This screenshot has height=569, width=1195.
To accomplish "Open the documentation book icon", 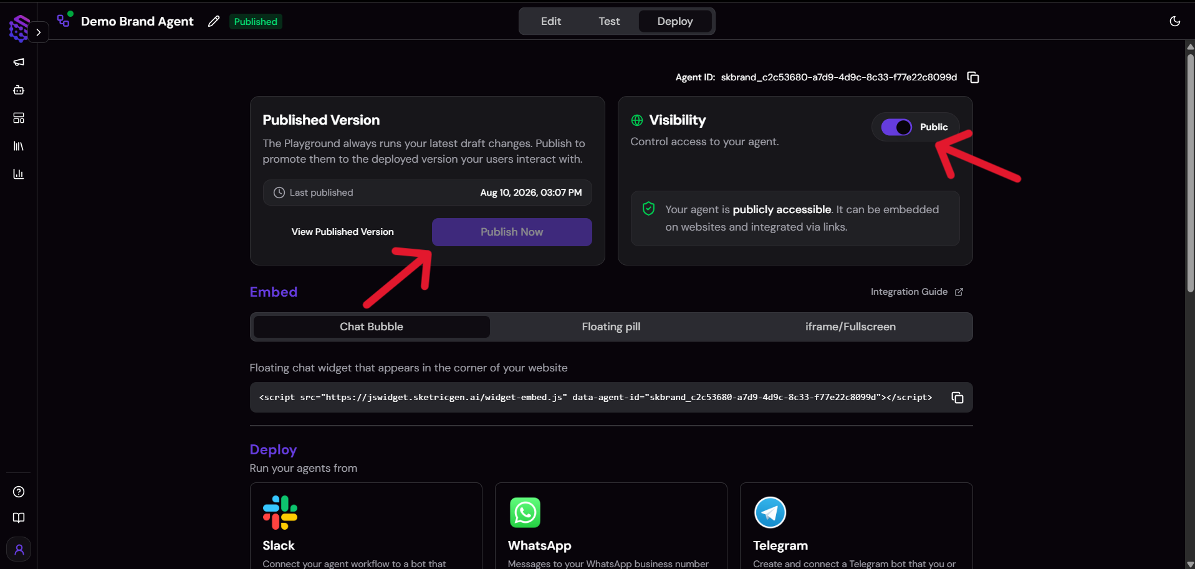I will coord(19,518).
